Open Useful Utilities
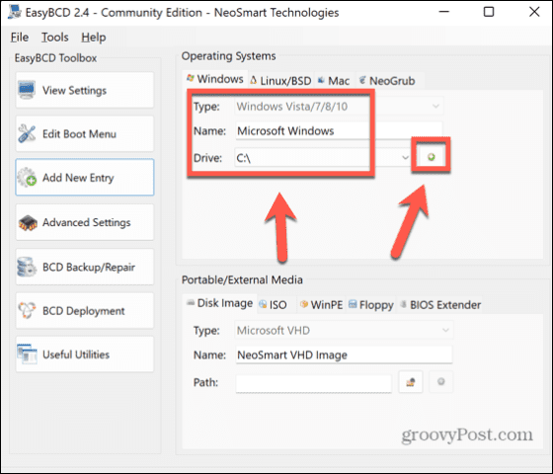 [x=85, y=355]
